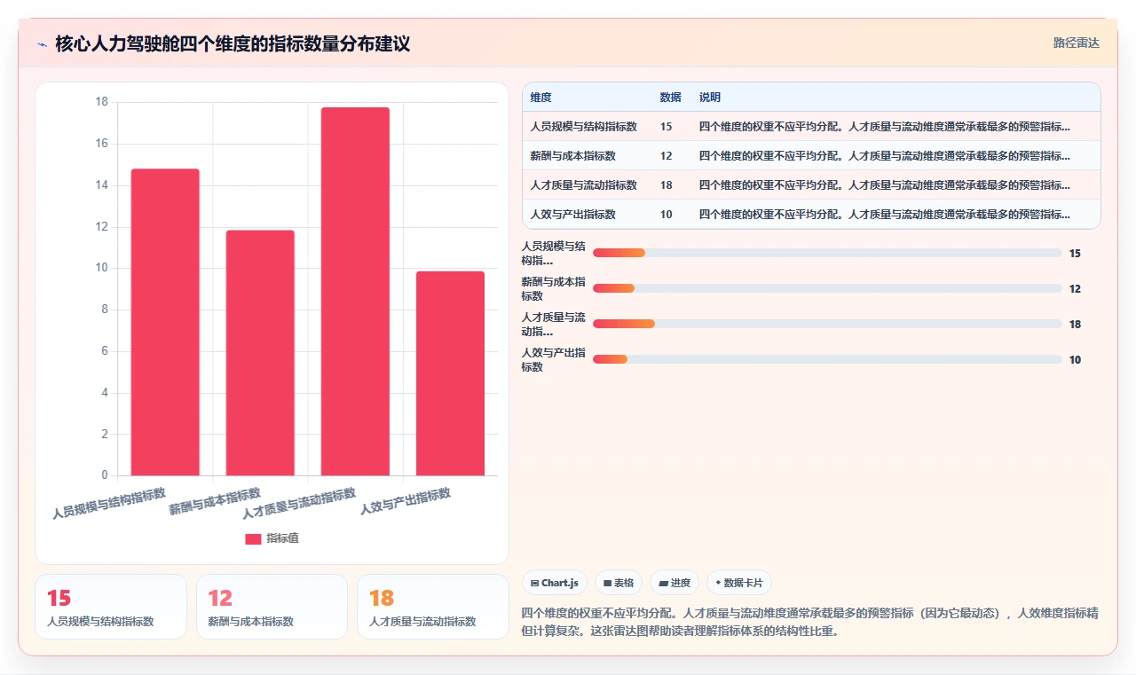Click the 表格 tag chip
1136x675 pixels.
(619, 583)
